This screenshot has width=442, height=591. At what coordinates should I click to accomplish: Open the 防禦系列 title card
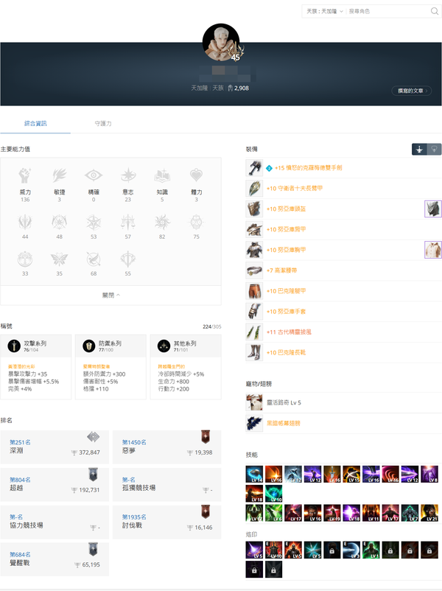coord(110,367)
